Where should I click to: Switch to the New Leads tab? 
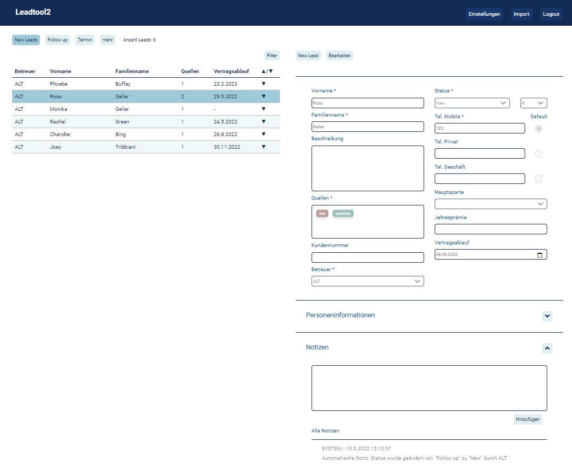coord(26,40)
